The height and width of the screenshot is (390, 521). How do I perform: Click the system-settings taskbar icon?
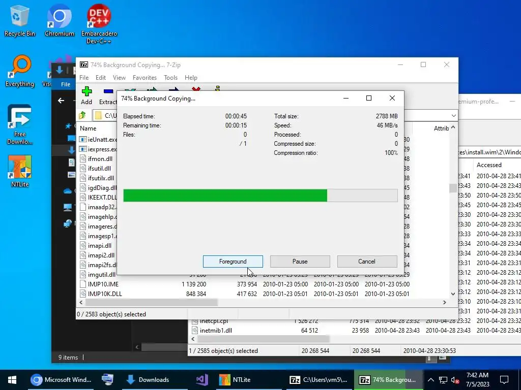pos(108,380)
